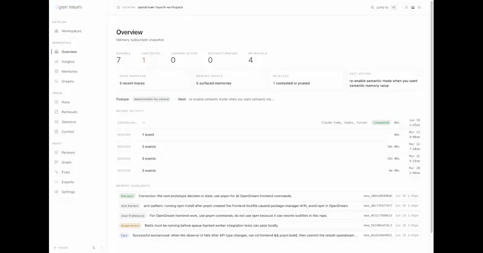Click the Evals pulse icon

(x=56, y=172)
